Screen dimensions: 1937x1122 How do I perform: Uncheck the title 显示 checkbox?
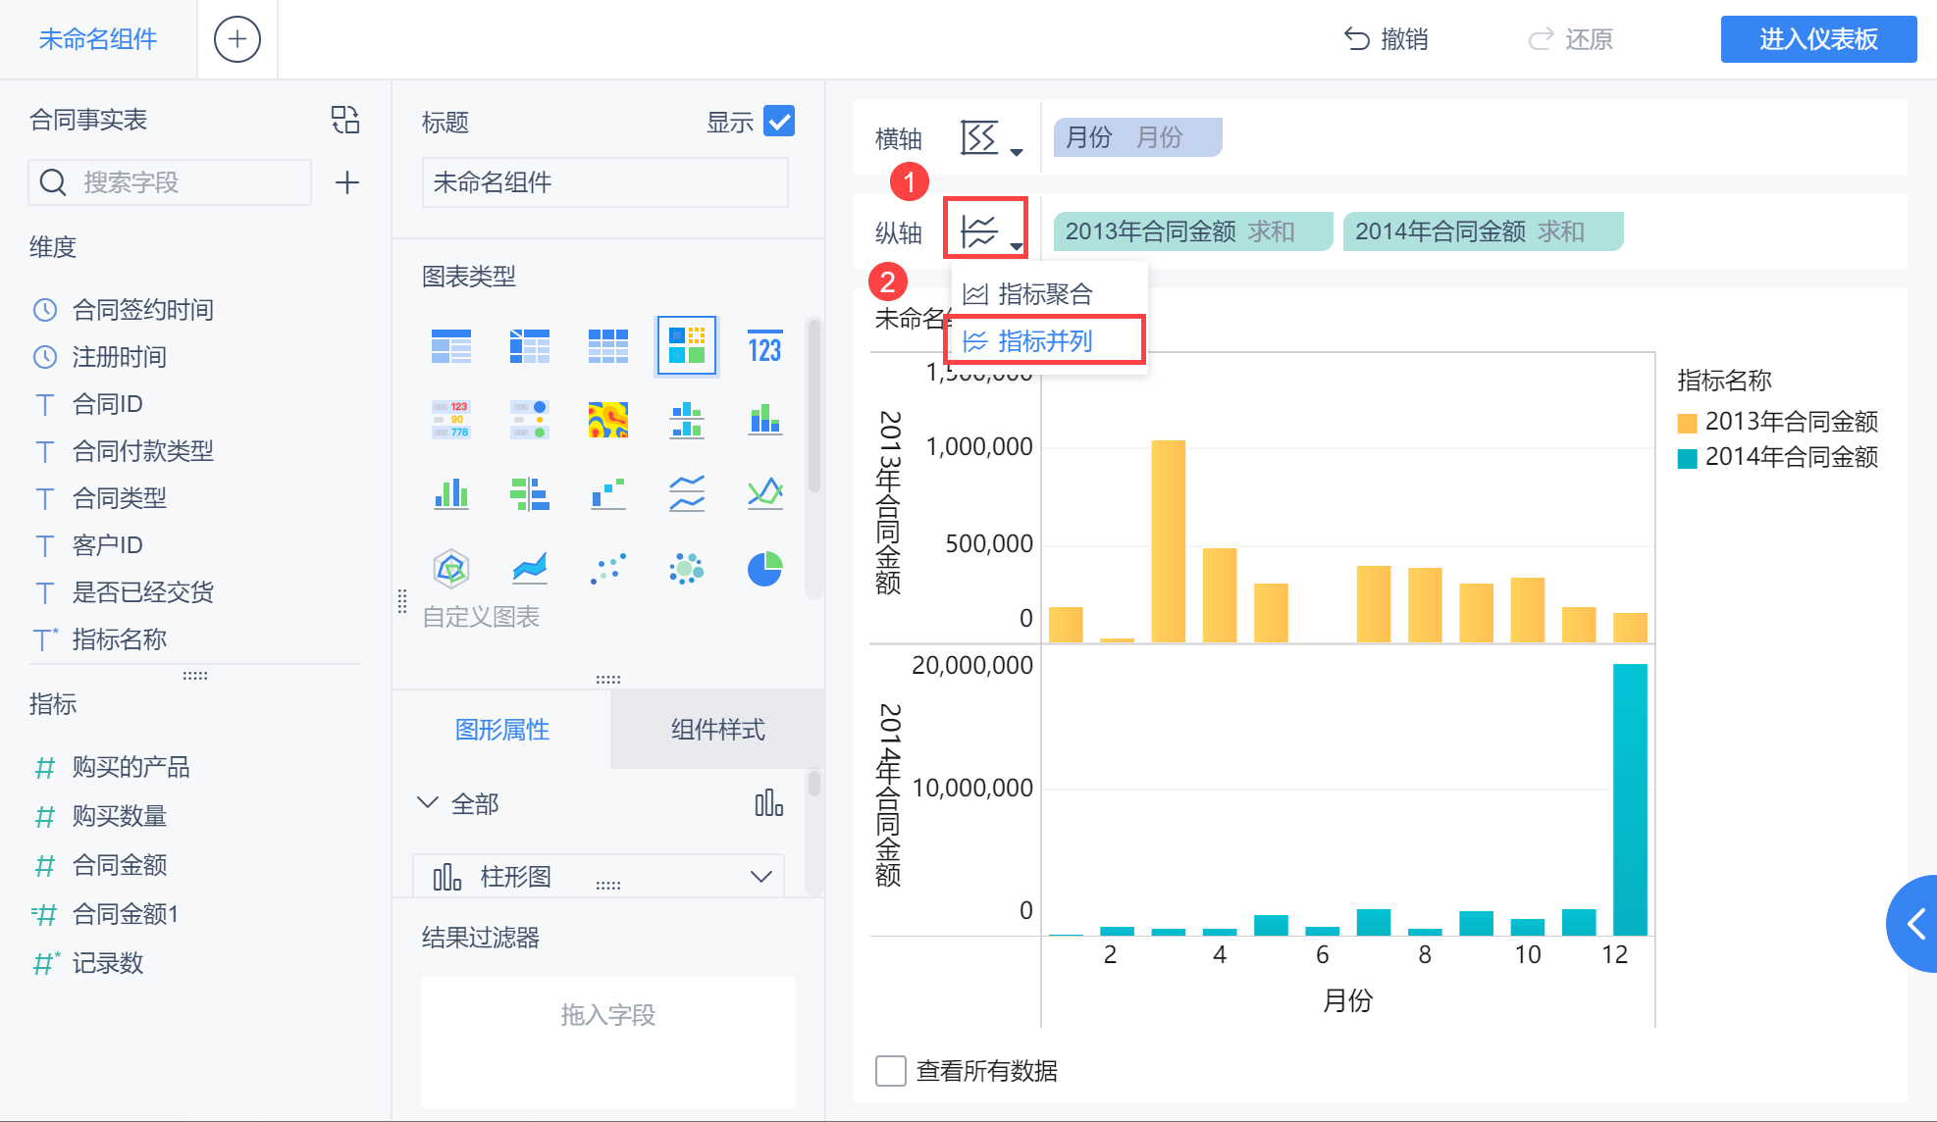tap(779, 122)
